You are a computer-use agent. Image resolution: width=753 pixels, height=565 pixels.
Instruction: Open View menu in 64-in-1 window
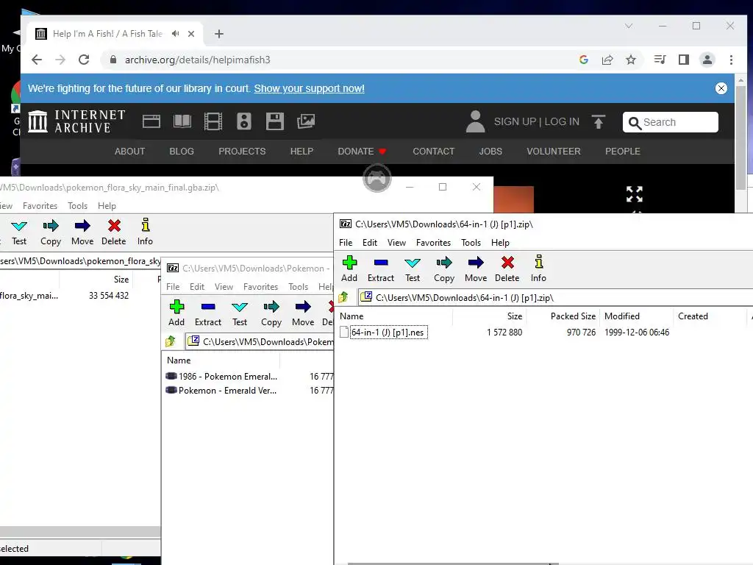pos(396,243)
